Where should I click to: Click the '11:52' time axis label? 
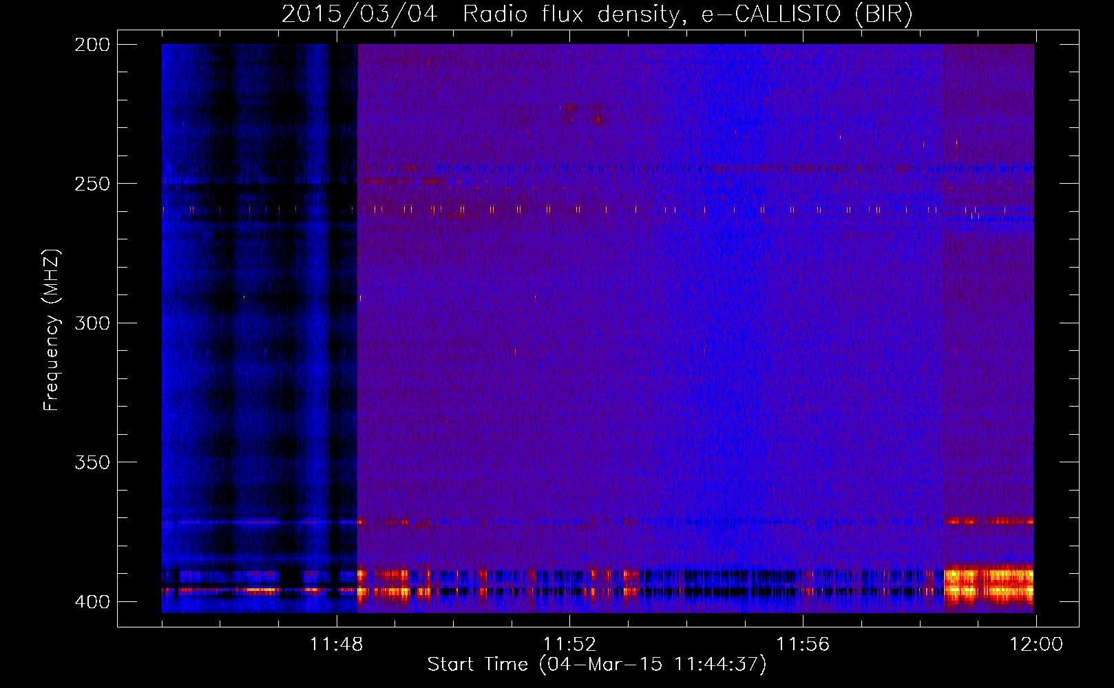tap(569, 644)
